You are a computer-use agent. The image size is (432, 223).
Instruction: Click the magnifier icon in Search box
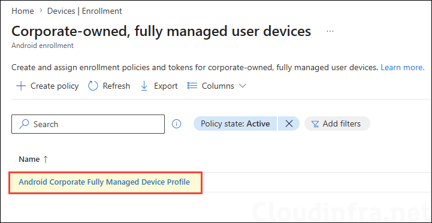pos(24,124)
